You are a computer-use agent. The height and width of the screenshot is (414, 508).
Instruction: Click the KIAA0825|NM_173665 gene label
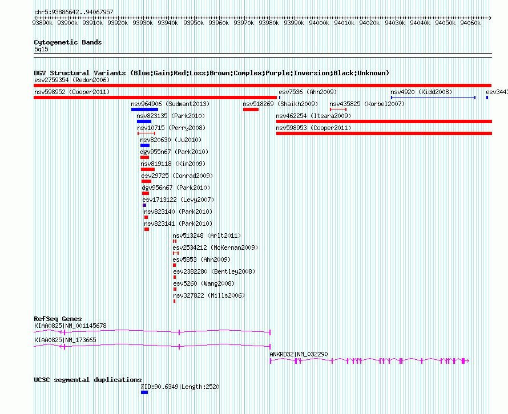(x=65, y=340)
